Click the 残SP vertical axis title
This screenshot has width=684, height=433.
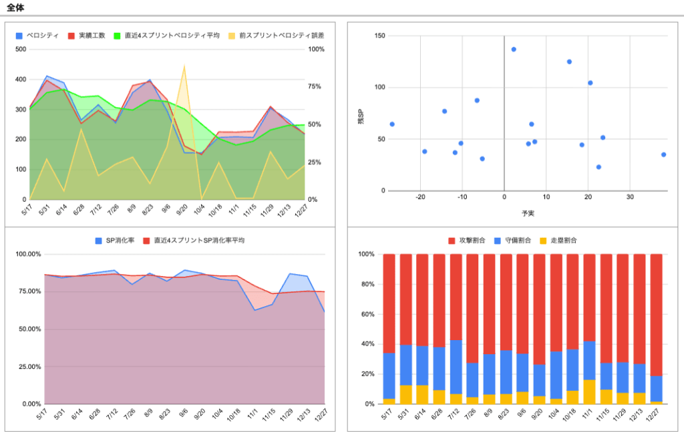point(361,116)
